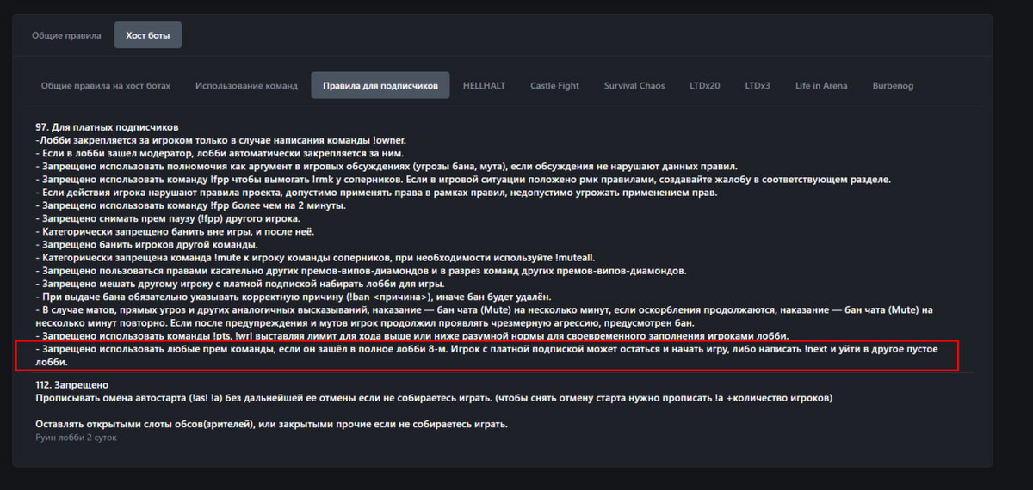This screenshot has width=1033, height=490.
Task: Select the Хост боты top tab
Action: point(148,35)
